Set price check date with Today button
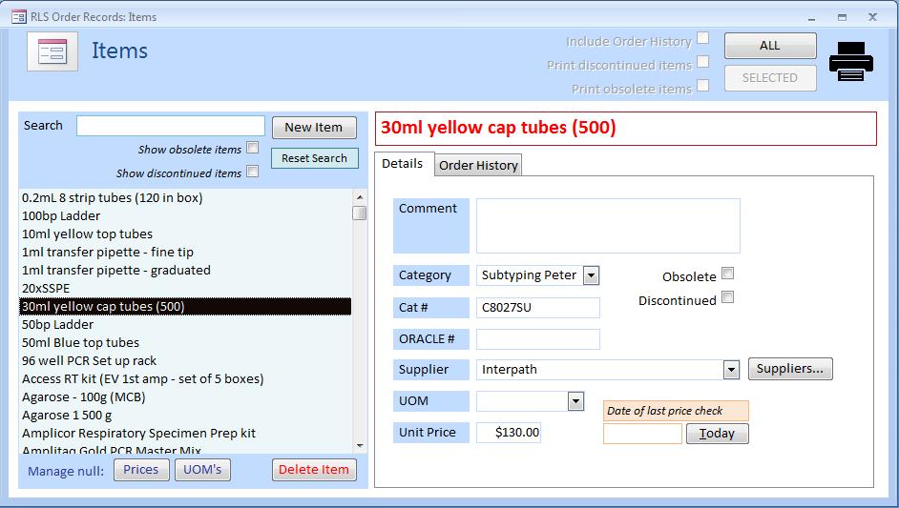The width and height of the screenshot is (899, 508). (x=718, y=434)
